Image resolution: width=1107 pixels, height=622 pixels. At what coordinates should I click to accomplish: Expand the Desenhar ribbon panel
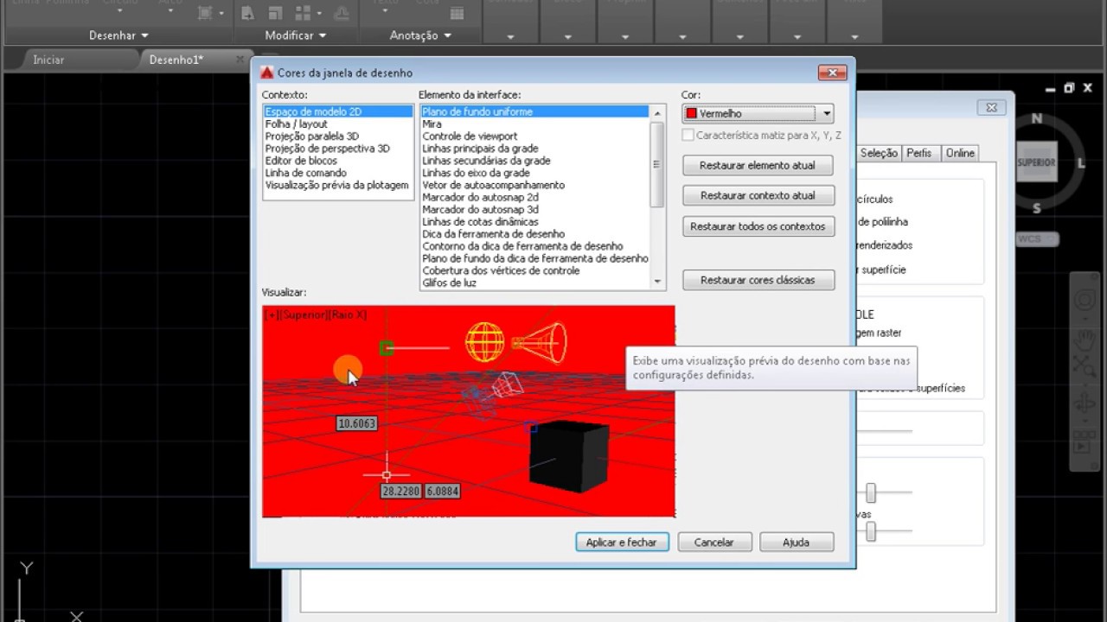tap(119, 35)
